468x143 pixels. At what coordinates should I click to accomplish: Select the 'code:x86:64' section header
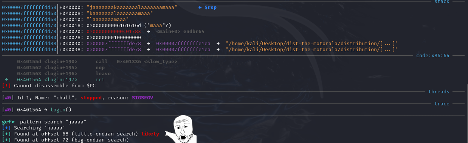coord(432,56)
